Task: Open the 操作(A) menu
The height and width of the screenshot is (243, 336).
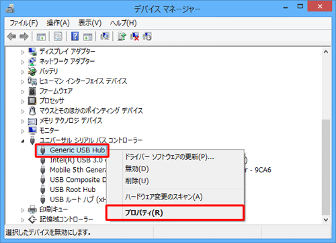Action: click(58, 23)
